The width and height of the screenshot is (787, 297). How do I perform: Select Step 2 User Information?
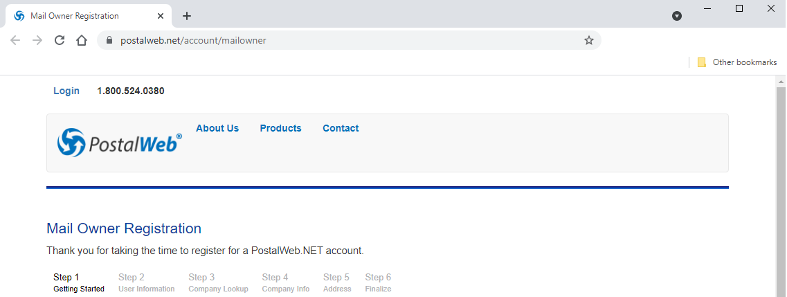coord(147,283)
